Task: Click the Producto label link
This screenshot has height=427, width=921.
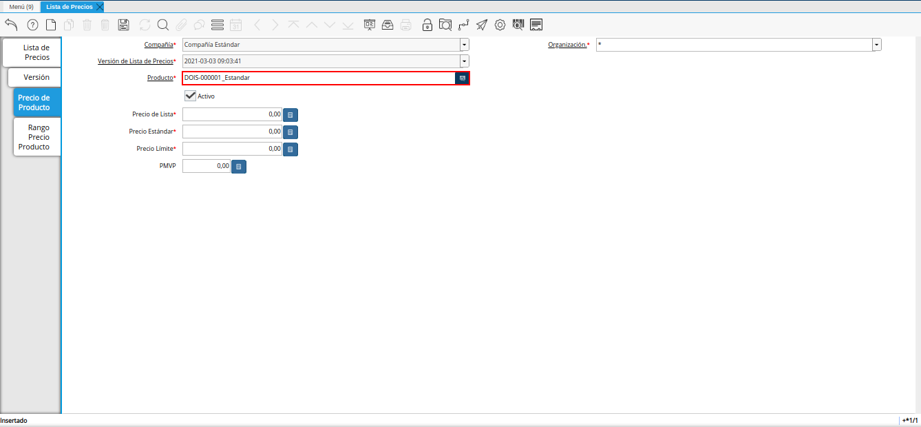Action: [159, 78]
